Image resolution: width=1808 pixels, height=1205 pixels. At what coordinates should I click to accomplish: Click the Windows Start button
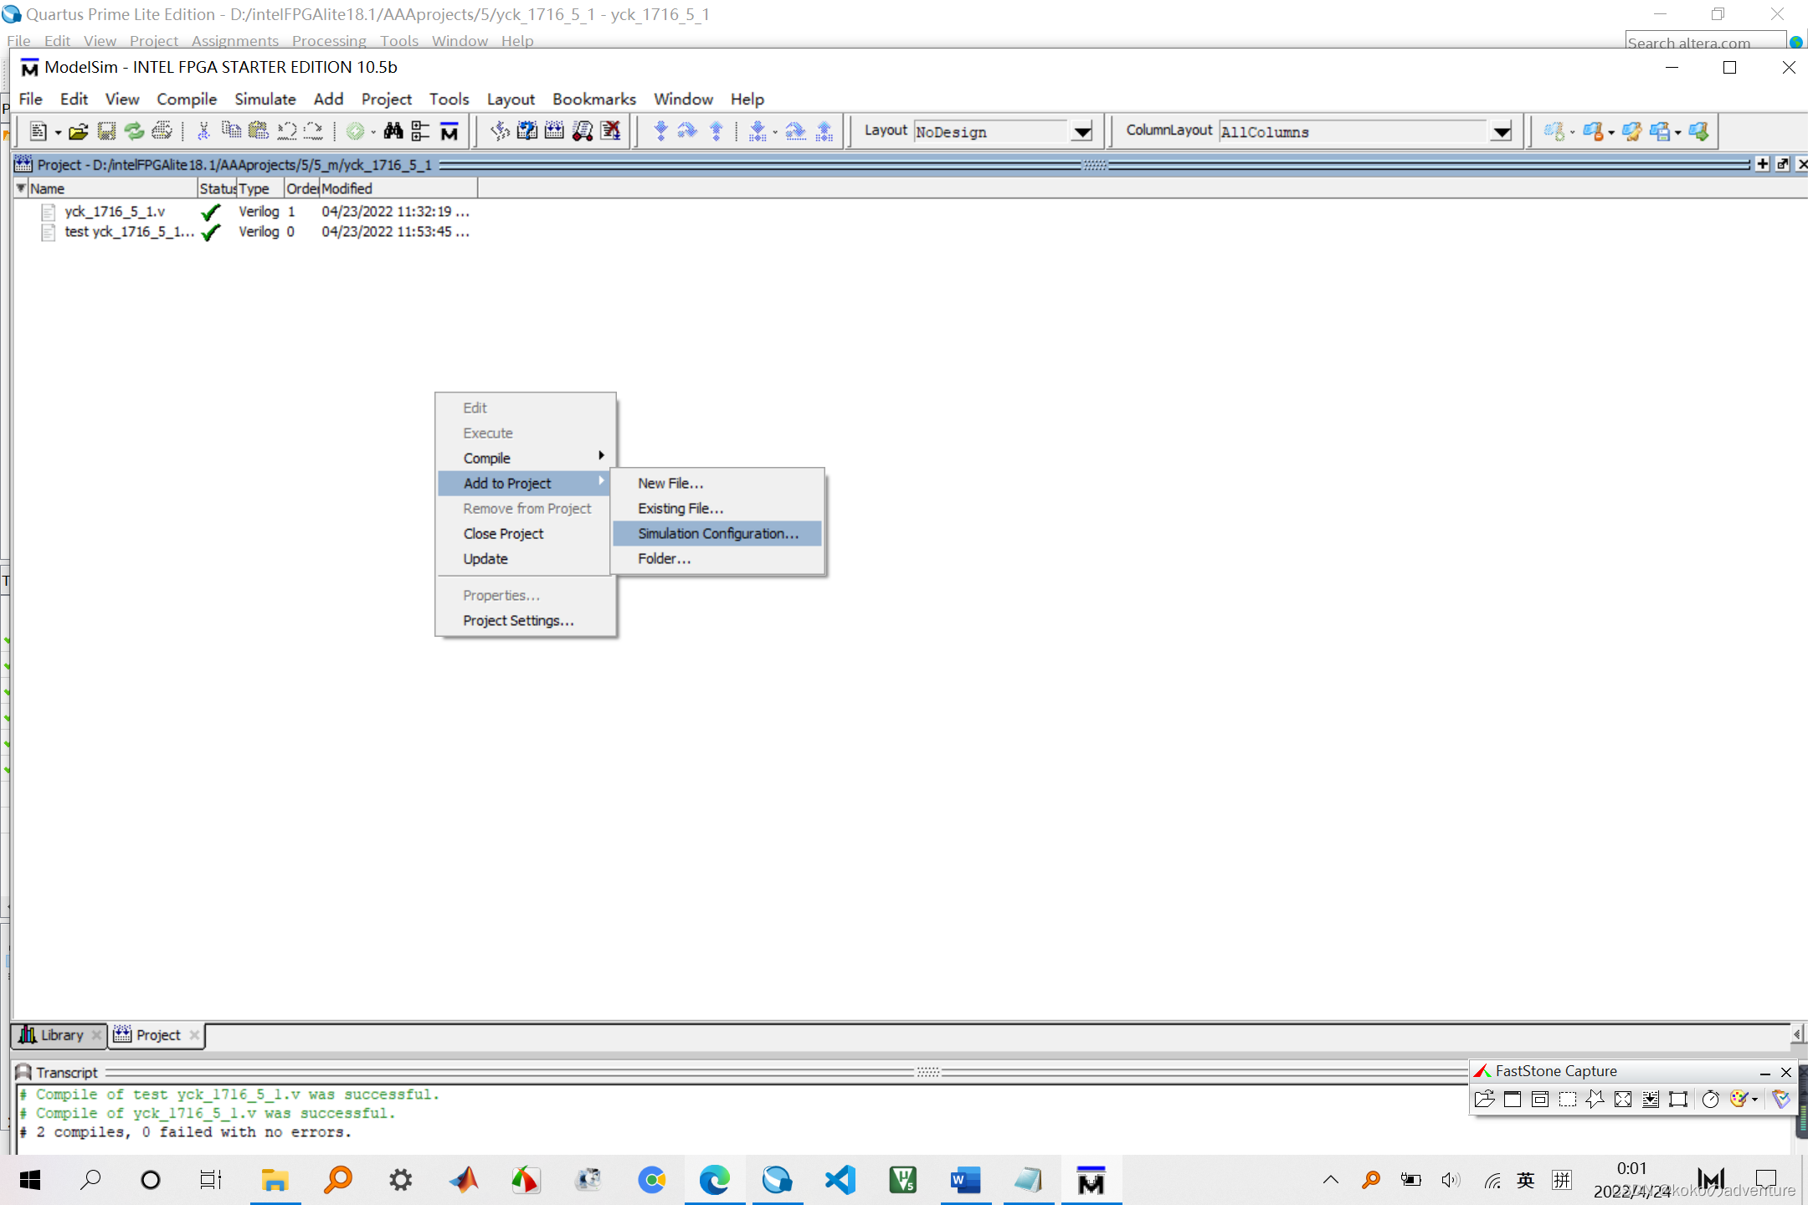(x=30, y=1180)
